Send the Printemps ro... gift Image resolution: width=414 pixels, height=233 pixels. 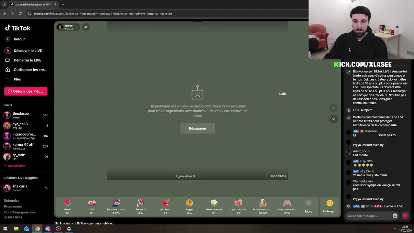coord(263,206)
